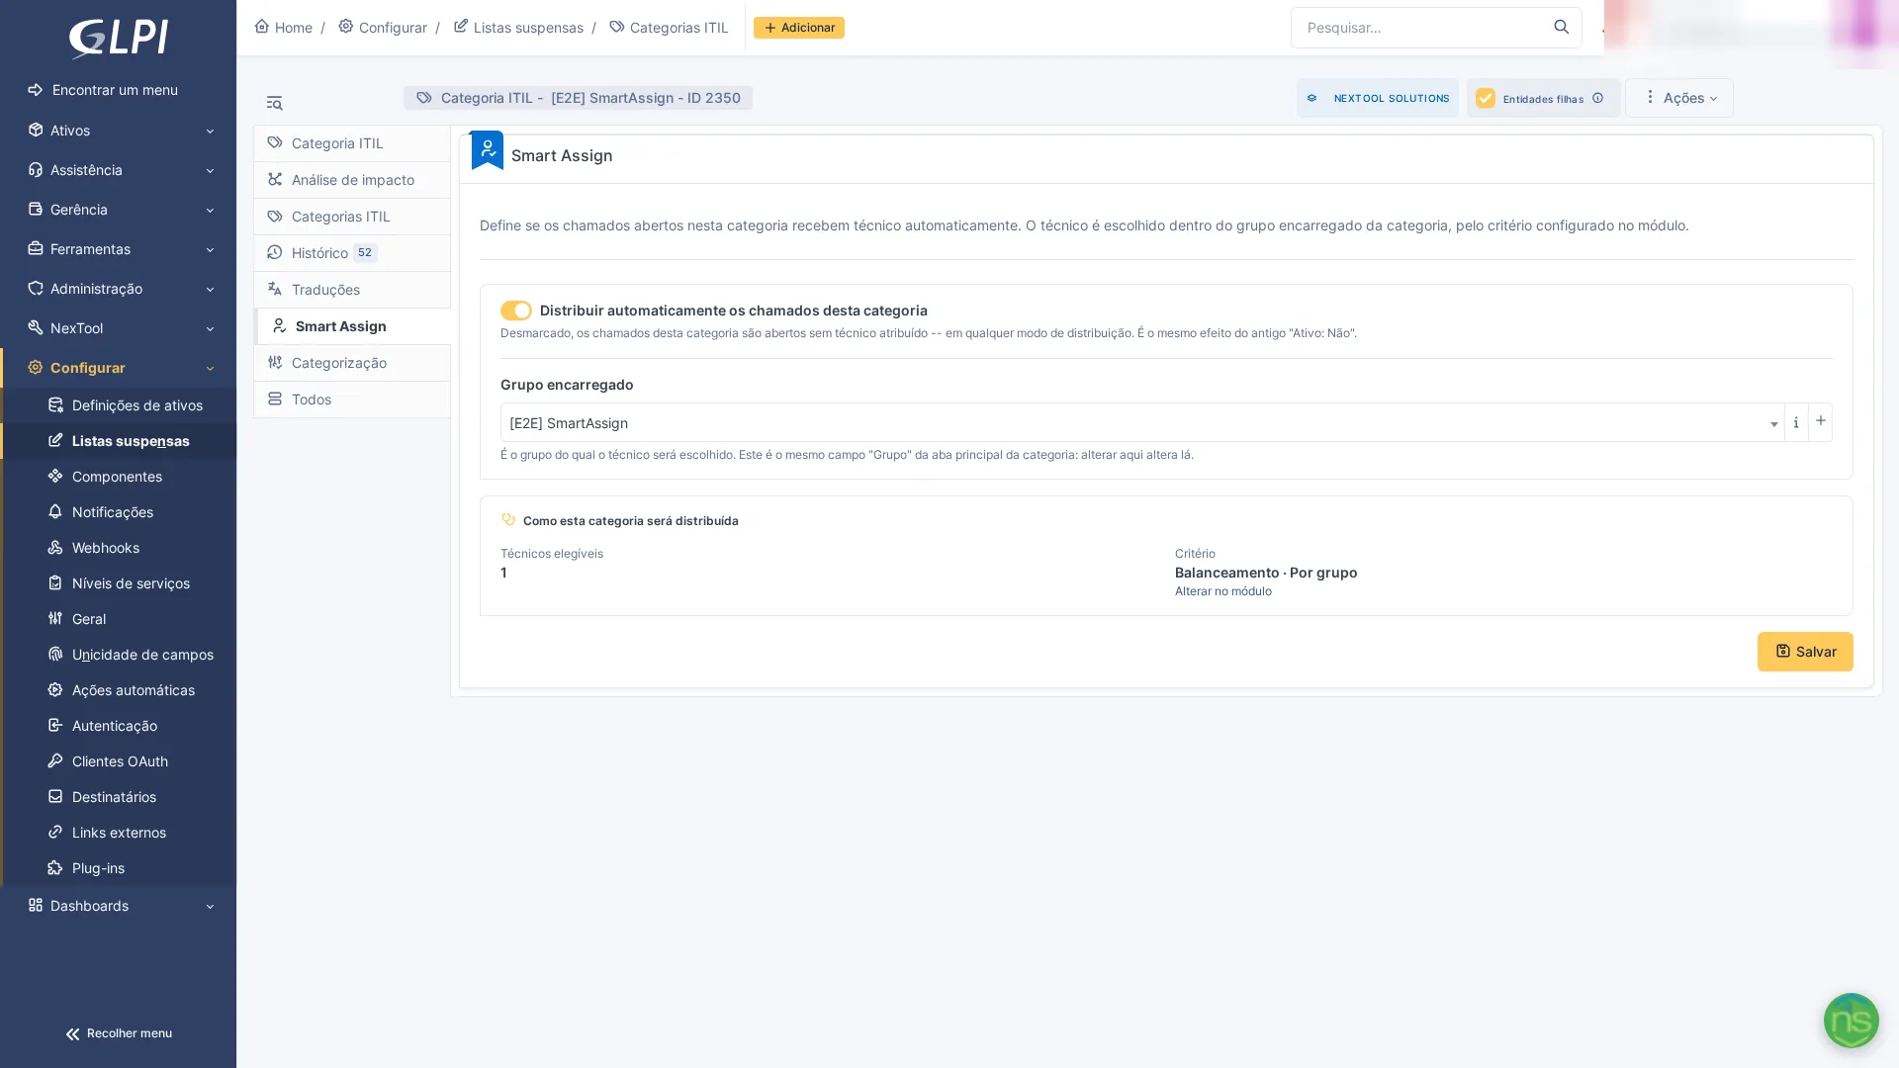Open the Grupo encarregado dropdown

(1142, 423)
